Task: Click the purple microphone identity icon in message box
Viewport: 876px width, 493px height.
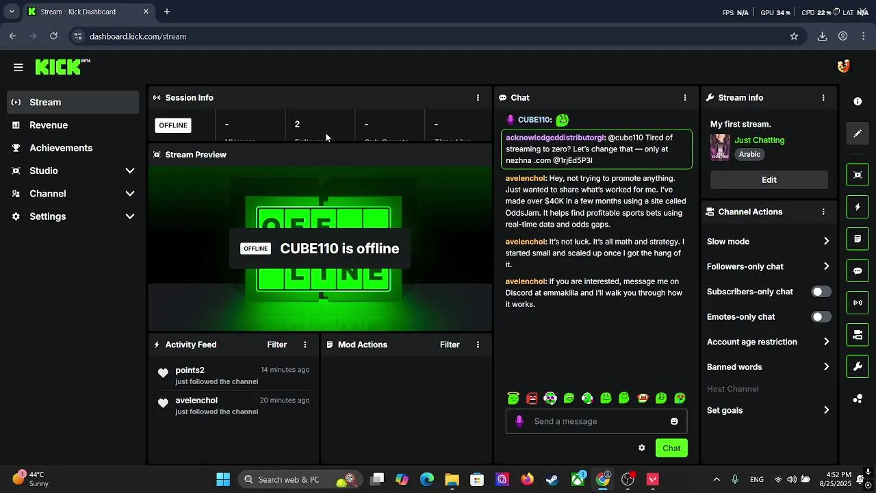Action: [x=519, y=421]
